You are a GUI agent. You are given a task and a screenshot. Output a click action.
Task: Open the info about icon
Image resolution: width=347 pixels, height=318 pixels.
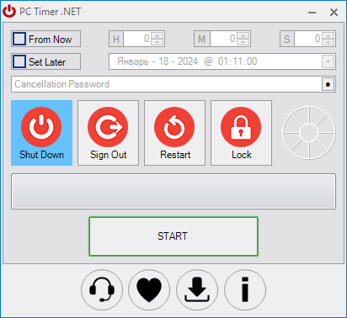[245, 290]
